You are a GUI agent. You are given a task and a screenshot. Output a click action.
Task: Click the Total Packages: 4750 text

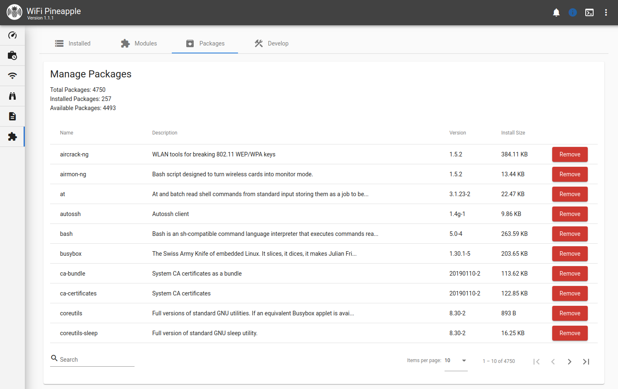(x=78, y=90)
